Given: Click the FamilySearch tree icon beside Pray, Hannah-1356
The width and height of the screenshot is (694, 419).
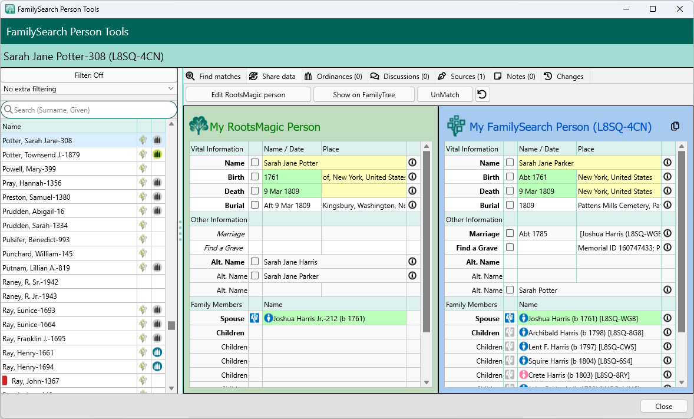Looking at the screenshot, I should [x=143, y=183].
